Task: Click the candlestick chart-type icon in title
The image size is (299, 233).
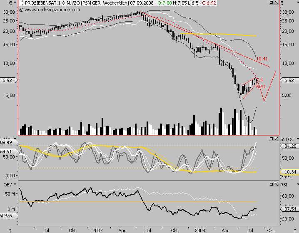Action: [x=22, y=3]
